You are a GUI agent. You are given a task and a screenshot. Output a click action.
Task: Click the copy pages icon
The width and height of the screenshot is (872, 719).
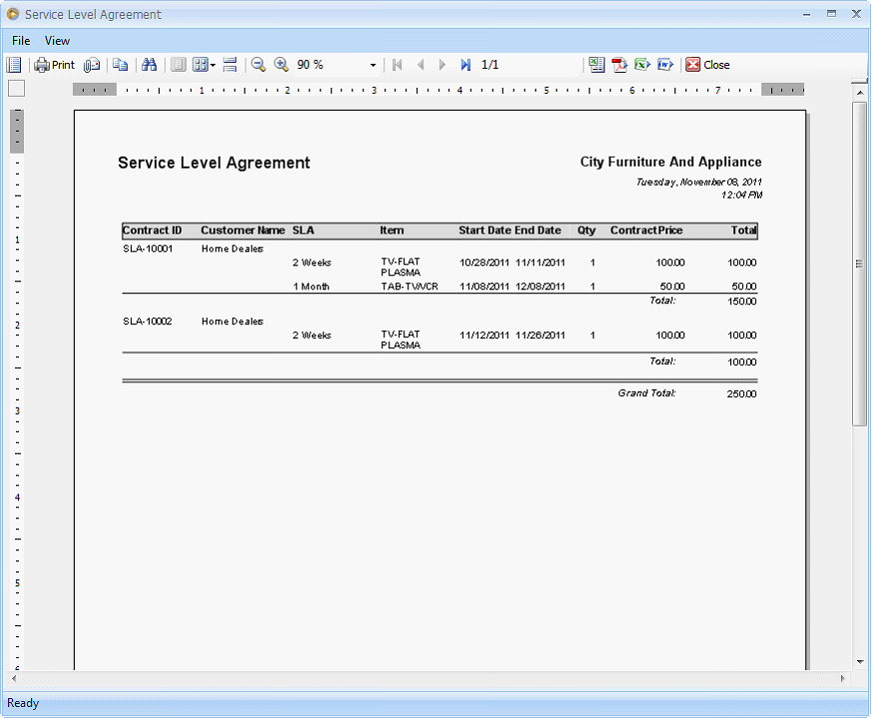120,65
